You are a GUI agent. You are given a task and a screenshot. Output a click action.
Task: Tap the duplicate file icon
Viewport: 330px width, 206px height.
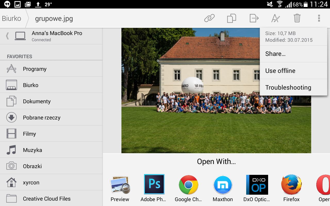(232, 18)
